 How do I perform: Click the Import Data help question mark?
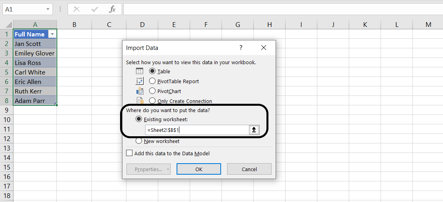click(x=241, y=48)
